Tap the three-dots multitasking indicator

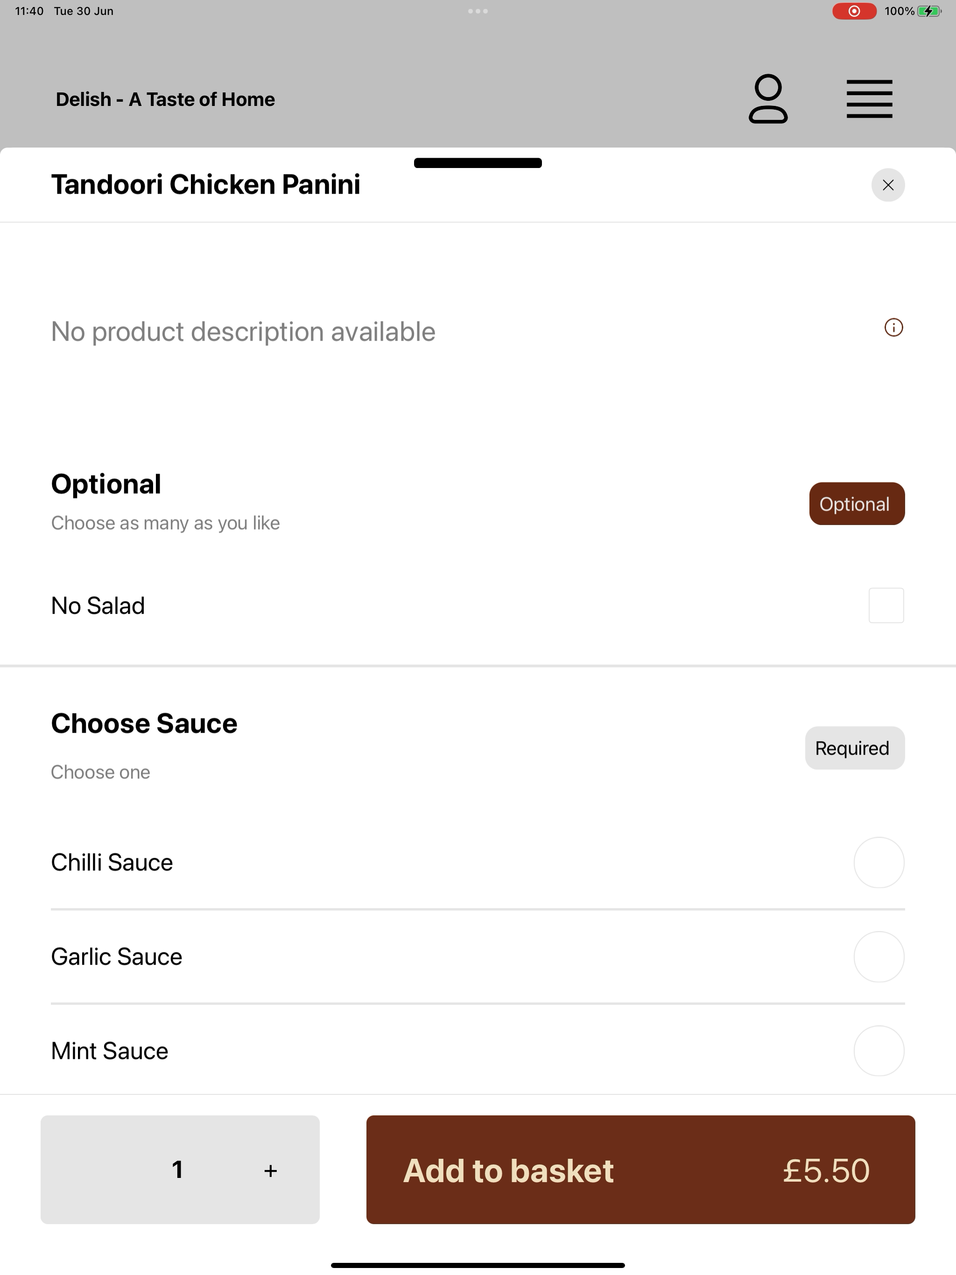pos(478,11)
